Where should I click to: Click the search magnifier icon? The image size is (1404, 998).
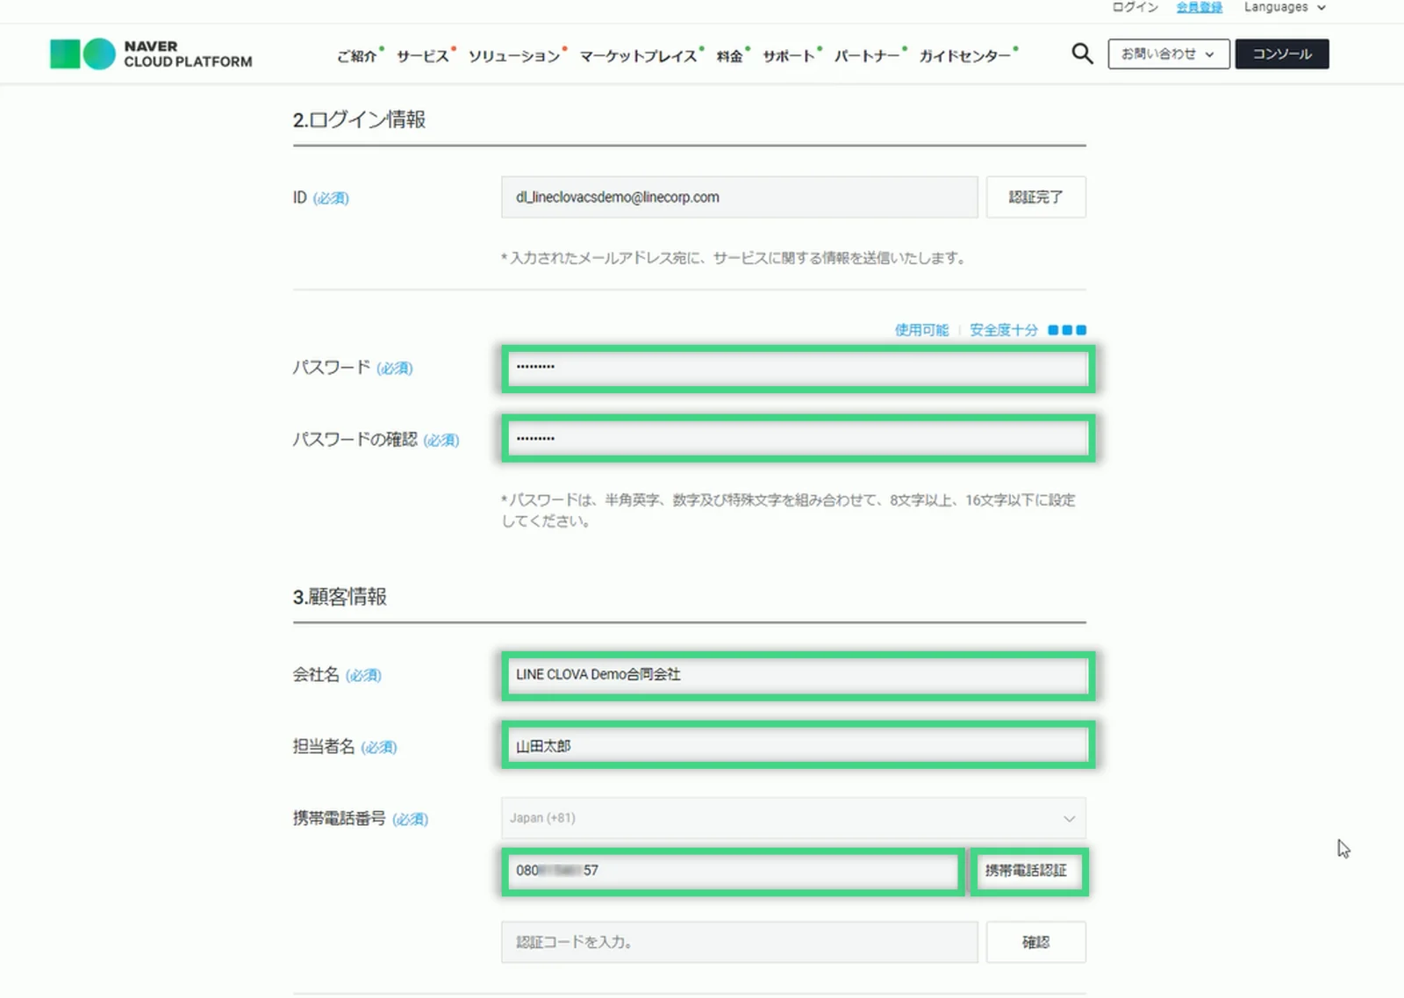tap(1082, 54)
